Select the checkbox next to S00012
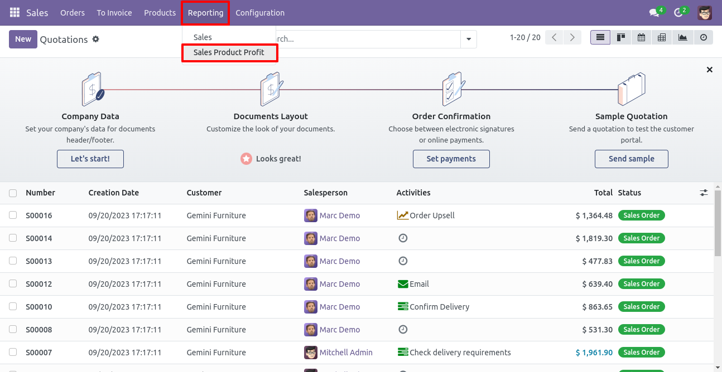Screen dimensions: 722x372 (13, 283)
